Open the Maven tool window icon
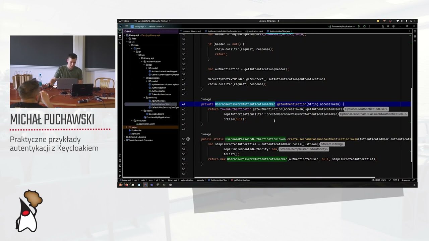The height and width of the screenshot is (241, 429). (415, 41)
